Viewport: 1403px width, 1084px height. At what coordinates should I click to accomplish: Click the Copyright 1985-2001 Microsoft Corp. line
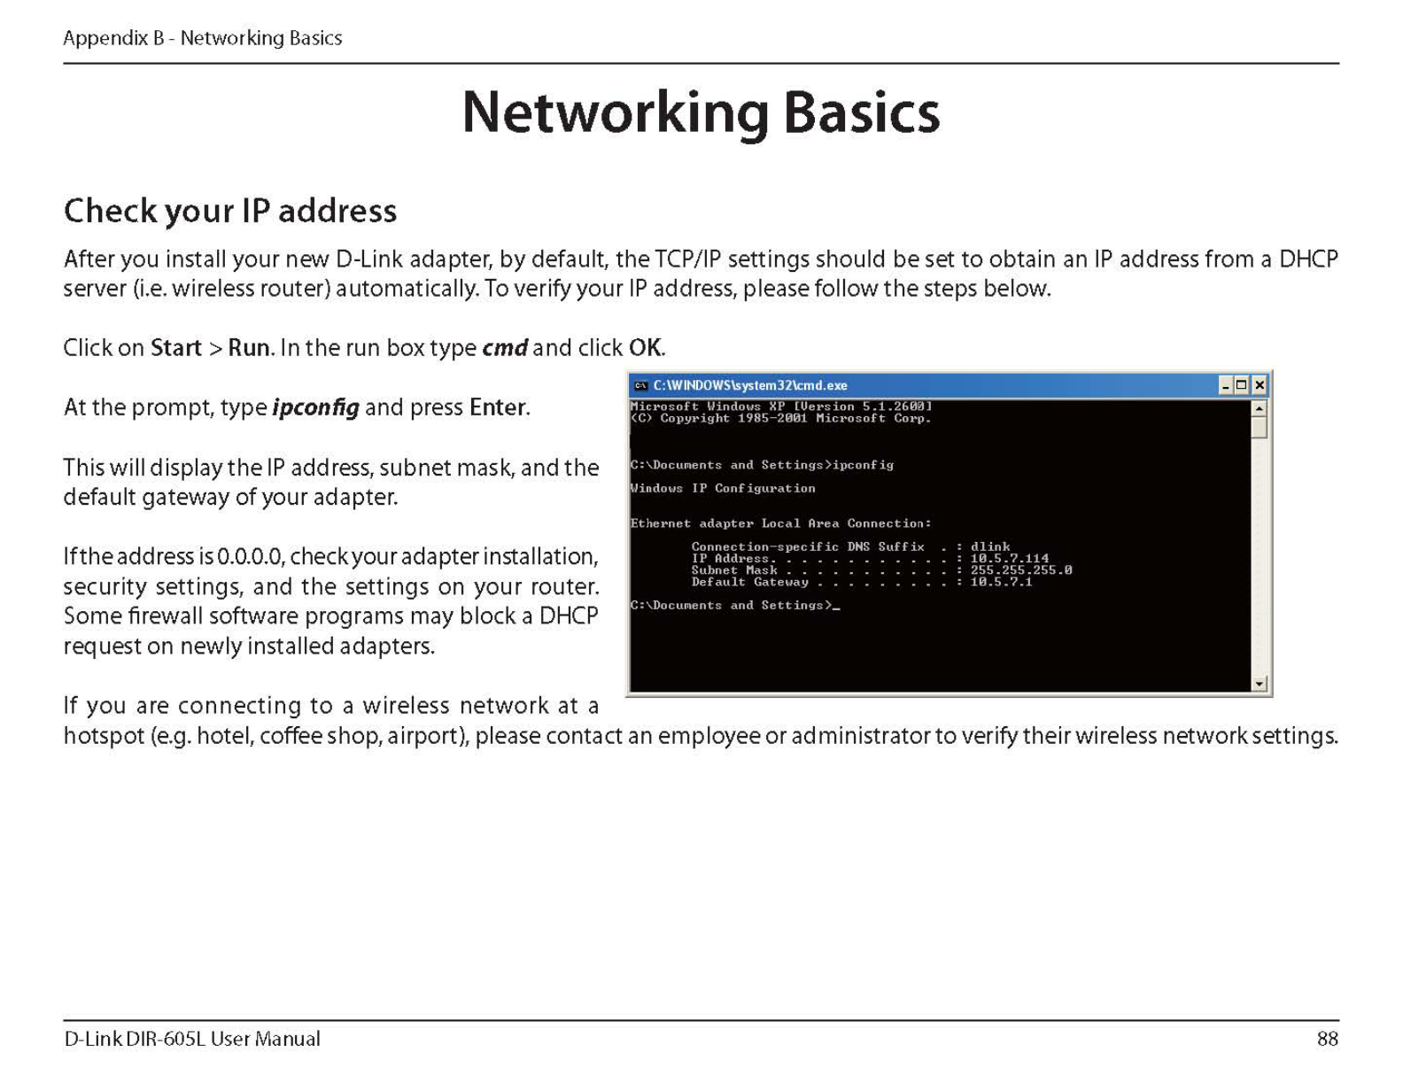point(781,418)
